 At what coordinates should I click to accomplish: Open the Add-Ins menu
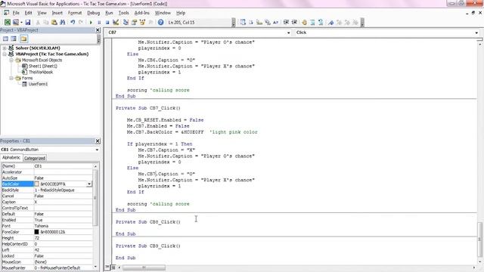141,13
